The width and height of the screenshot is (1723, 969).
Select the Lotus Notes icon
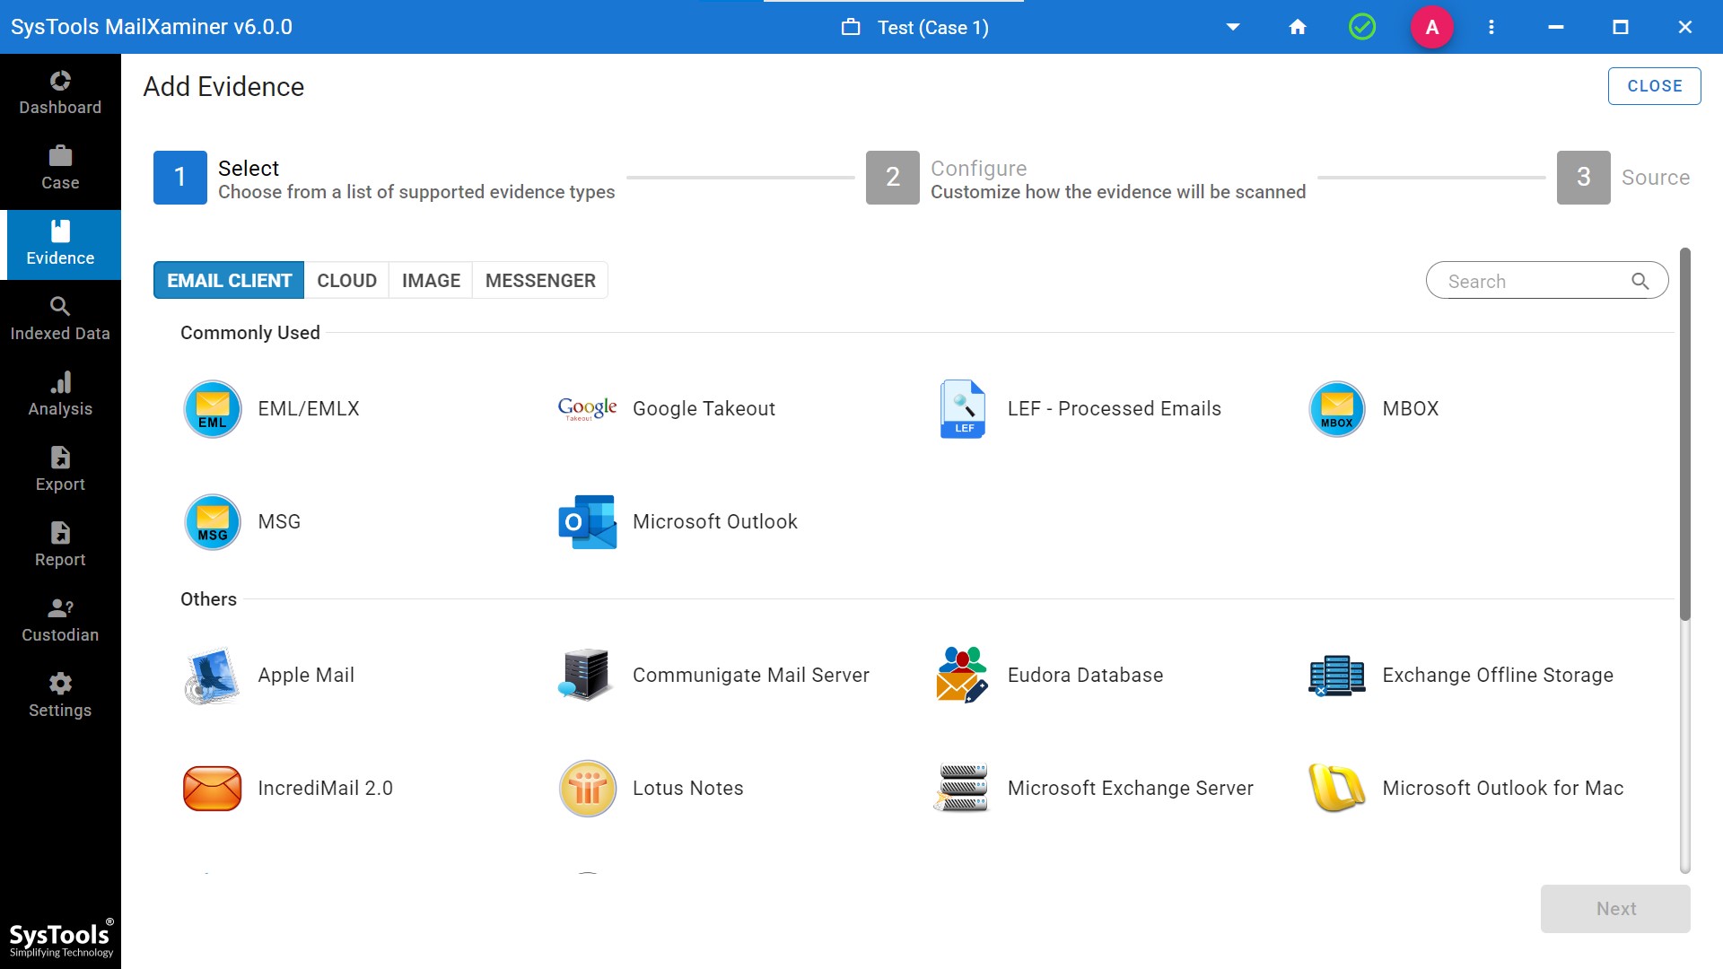pyautogui.click(x=587, y=789)
